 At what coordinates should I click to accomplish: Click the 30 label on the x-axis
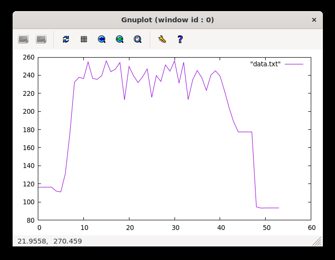[175, 228]
